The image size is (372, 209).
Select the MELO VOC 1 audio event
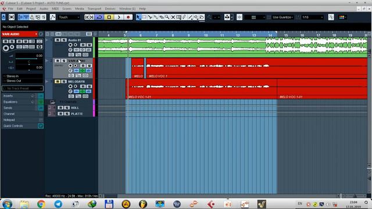pyautogui.click(x=256, y=69)
